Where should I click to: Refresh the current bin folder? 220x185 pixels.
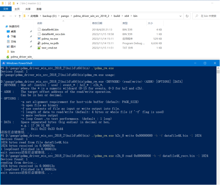(187, 16)
